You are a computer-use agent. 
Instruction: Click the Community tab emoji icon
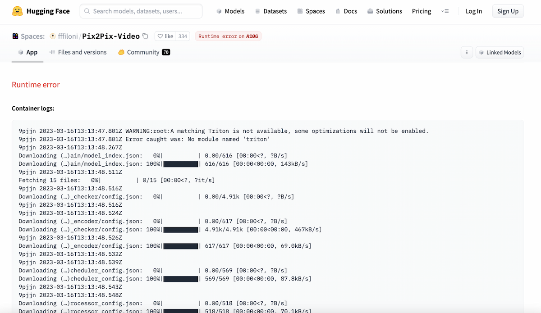pyautogui.click(x=121, y=52)
